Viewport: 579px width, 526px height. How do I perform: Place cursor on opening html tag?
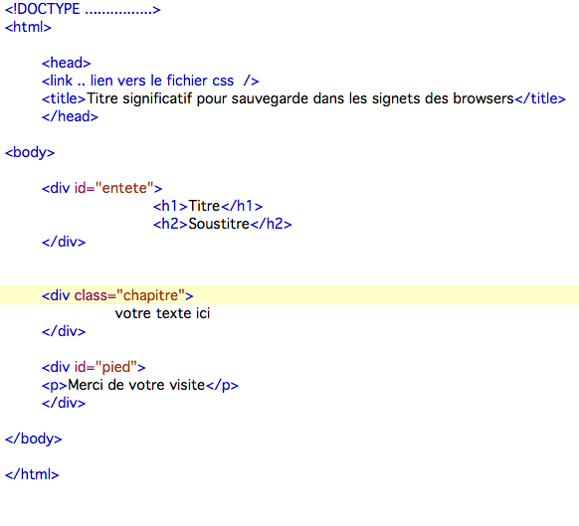[x=28, y=27]
